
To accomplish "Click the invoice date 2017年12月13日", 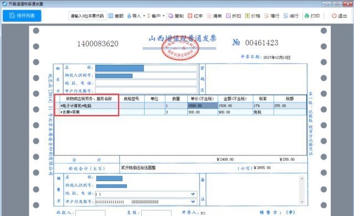I will pyautogui.click(x=276, y=58).
